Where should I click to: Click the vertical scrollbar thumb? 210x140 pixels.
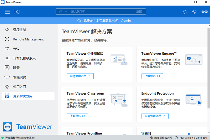coord(209,68)
